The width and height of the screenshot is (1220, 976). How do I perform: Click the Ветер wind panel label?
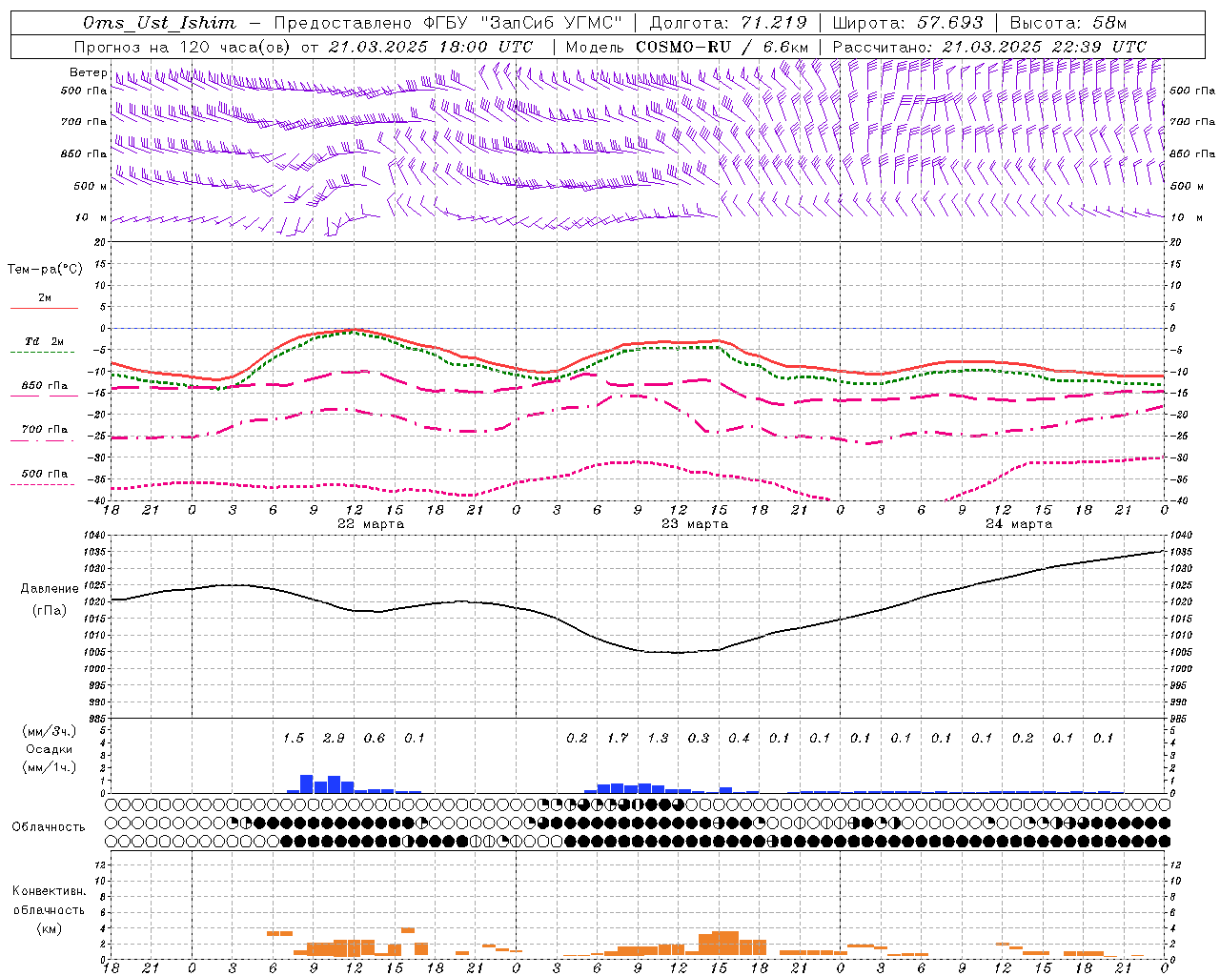click(88, 72)
